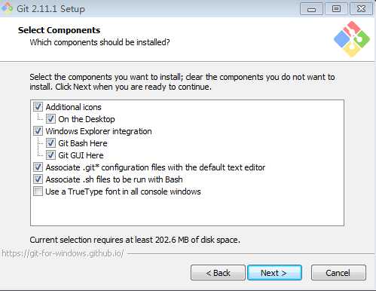
Task: Toggle Associate .git* configuration files checkbox
Action: click(38, 167)
